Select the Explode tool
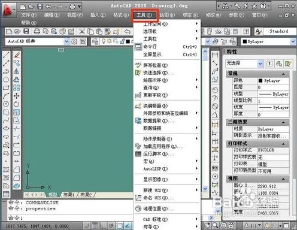 point(17,186)
